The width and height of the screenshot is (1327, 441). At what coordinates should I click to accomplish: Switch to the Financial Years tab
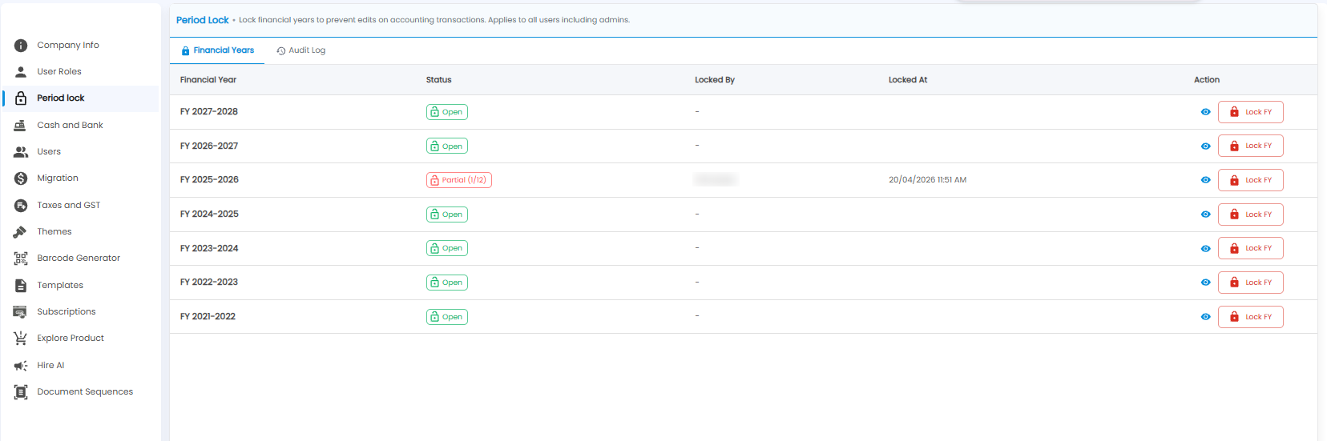(217, 50)
